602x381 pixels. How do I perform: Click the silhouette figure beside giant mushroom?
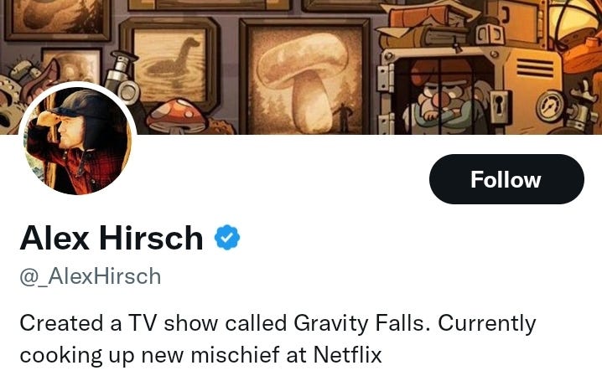[343, 118]
